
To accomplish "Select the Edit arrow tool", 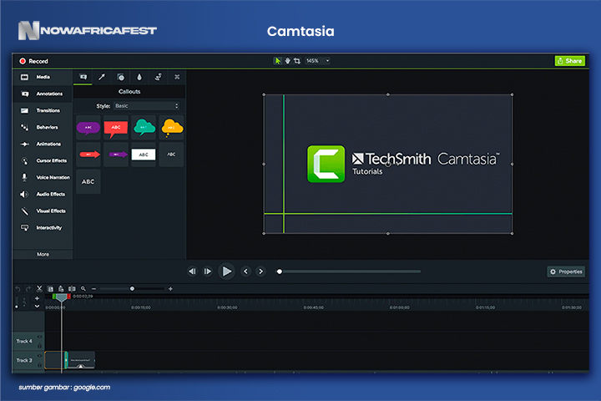I will (277, 61).
